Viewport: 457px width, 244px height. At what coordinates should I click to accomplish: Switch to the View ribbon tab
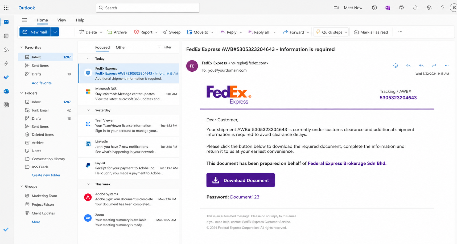(x=61, y=20)
